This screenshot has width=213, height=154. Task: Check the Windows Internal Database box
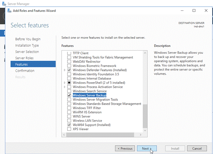point(69,78)
